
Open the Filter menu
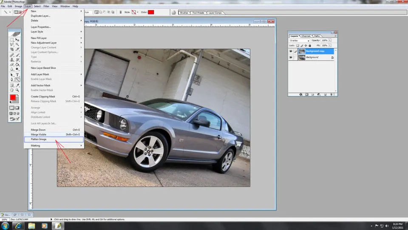tap(46, 6)
